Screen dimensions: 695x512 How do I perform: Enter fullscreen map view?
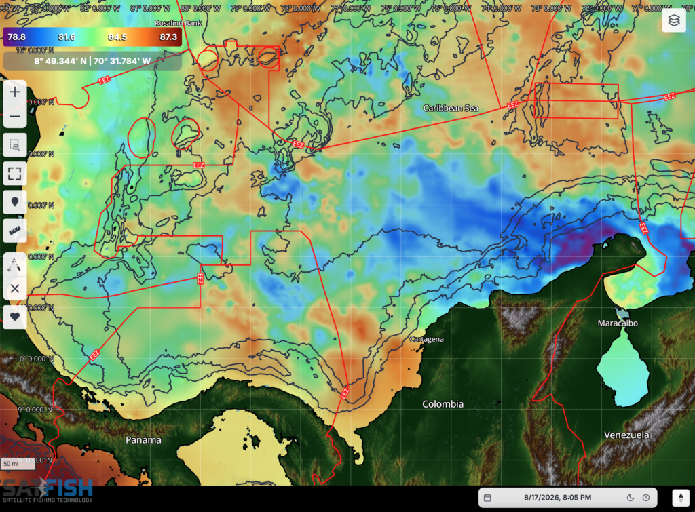coord(15,173)
